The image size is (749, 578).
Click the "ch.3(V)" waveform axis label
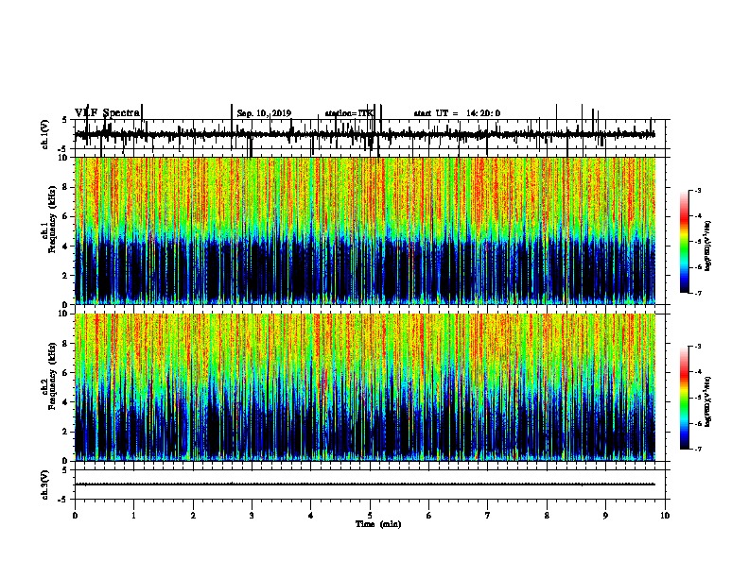[45, 484]
